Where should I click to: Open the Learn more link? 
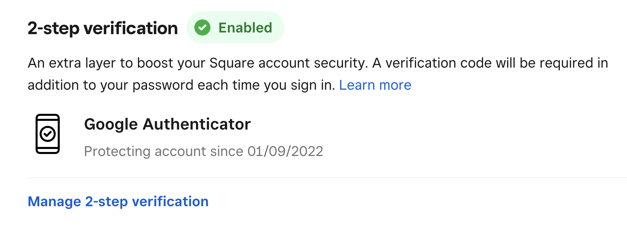pyautogui.click(x=375, y=85)
